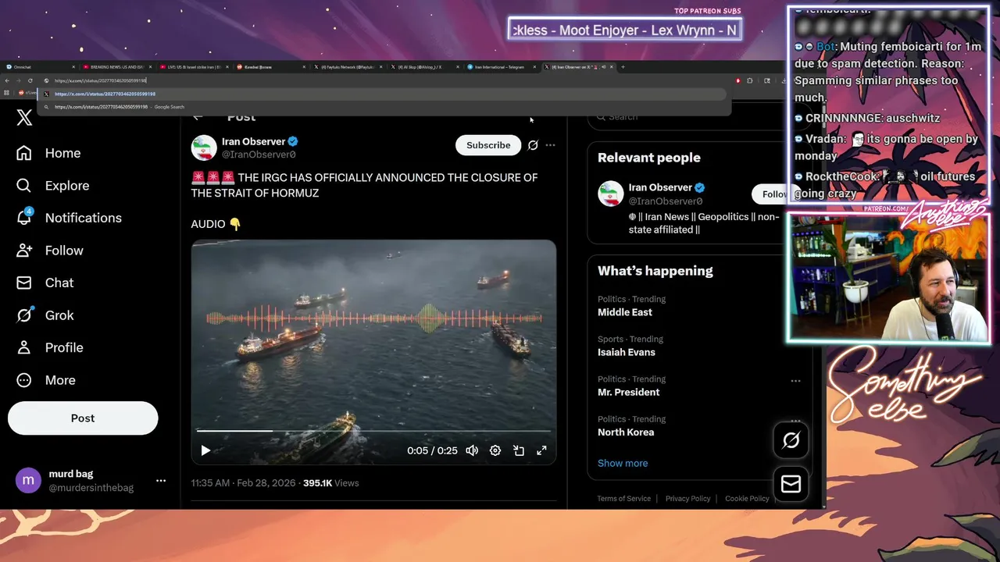The width and height of the screenshot is (1000, 562).
Task: Open browser extensions puzzle icon
Action: [x=750, y=80]
